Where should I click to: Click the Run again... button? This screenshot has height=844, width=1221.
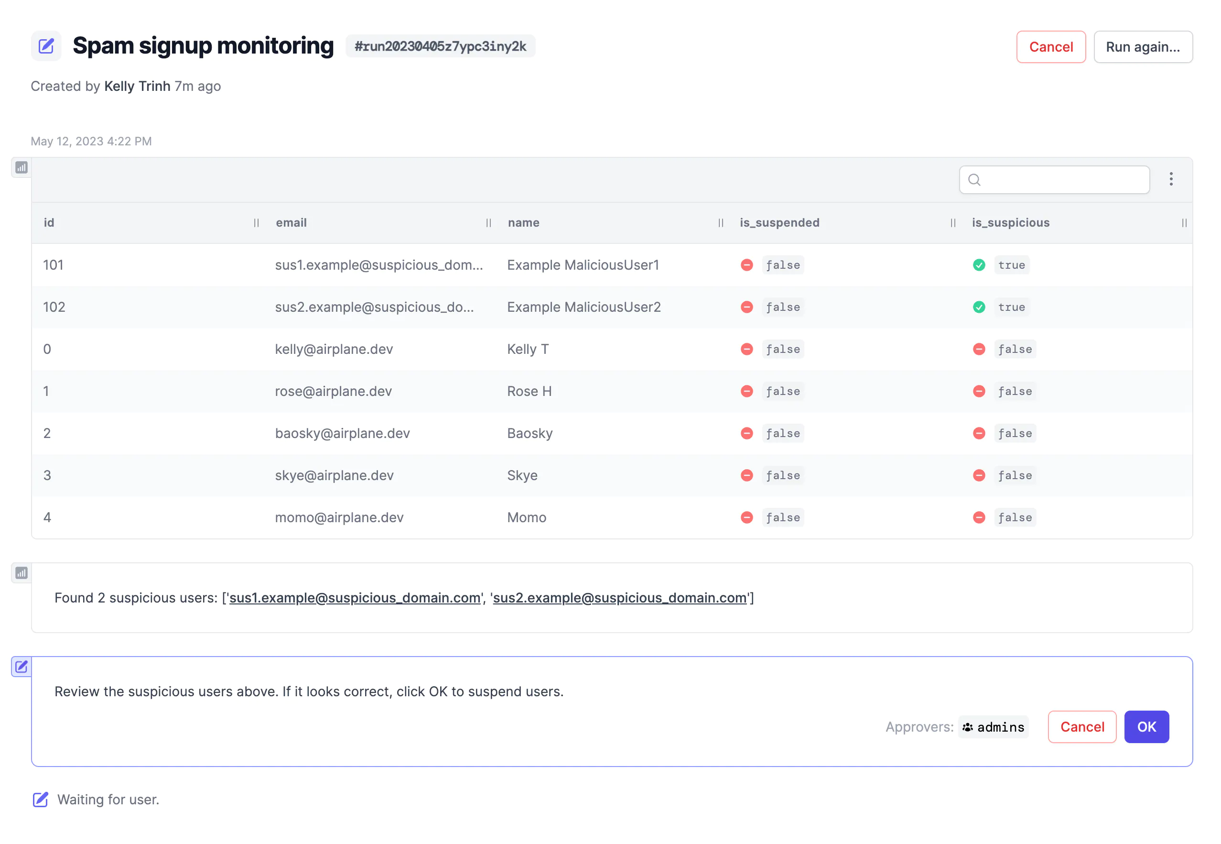coord(1142,47)
